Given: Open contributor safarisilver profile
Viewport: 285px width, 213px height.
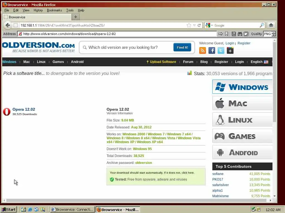Looking at the screenshot, I should [220, 185].
